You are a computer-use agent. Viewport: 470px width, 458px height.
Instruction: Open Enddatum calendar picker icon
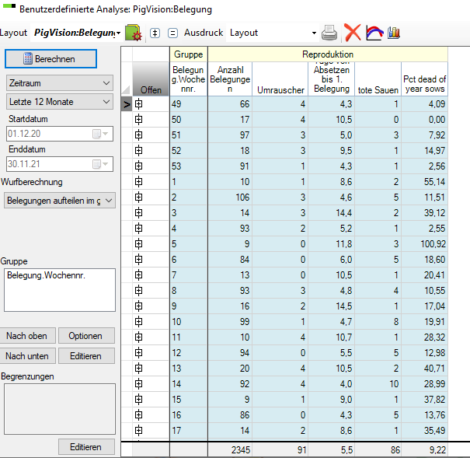(x=100, y=164)
